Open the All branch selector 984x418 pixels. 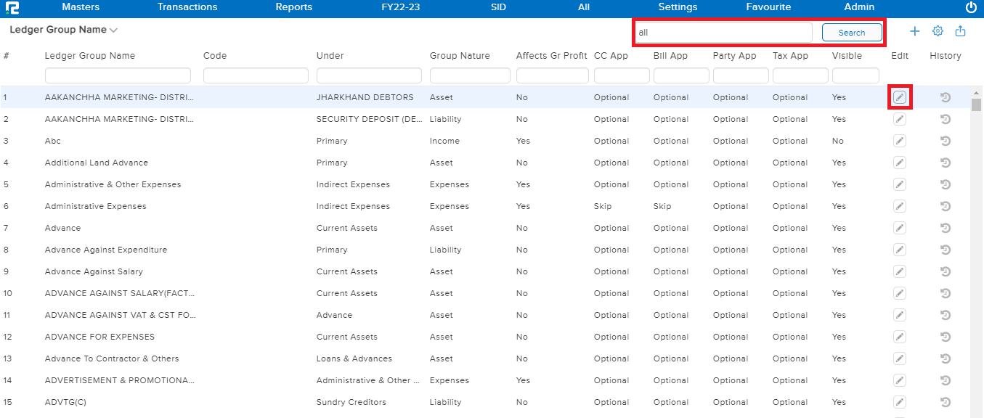tap(583, 7)
